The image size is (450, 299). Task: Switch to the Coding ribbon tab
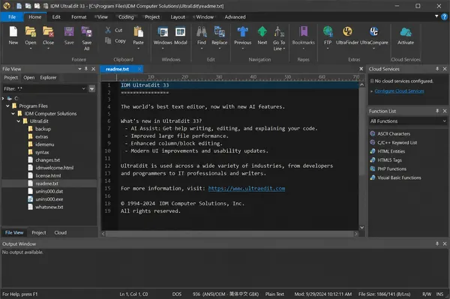pos(126,17)
